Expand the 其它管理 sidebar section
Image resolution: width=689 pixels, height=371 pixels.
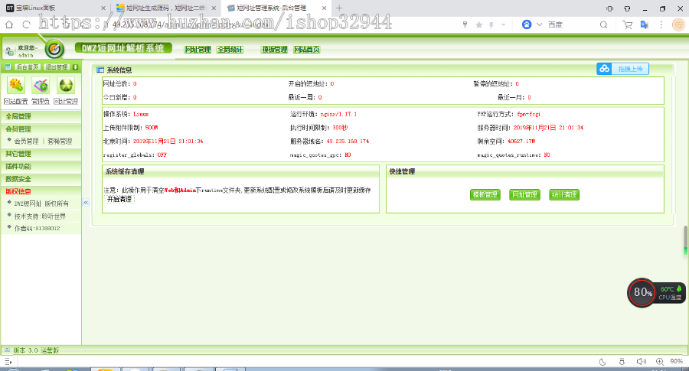41,154
